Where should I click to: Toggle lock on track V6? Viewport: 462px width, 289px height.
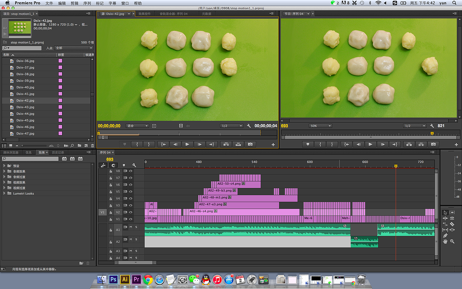pyautogui.click(x=110, y=185)
